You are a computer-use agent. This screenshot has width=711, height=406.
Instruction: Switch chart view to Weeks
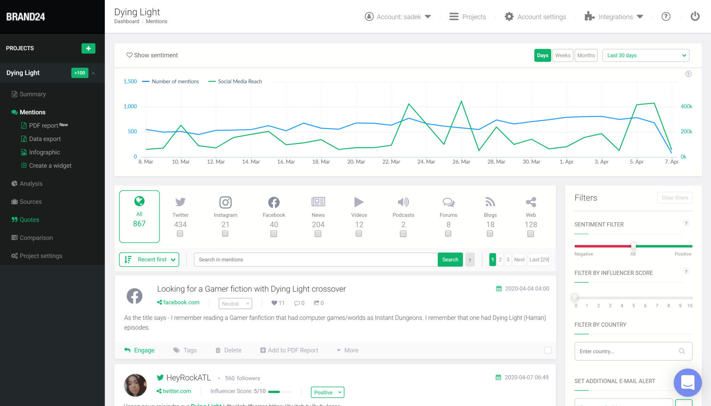(562, 56)
